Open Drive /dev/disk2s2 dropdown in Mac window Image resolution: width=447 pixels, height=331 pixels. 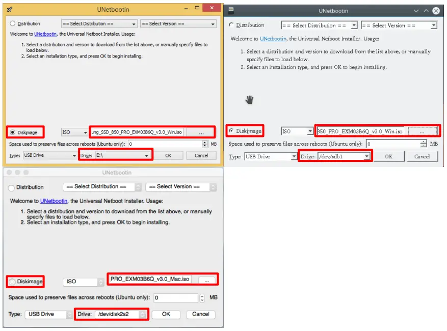[x=121, y=314]
